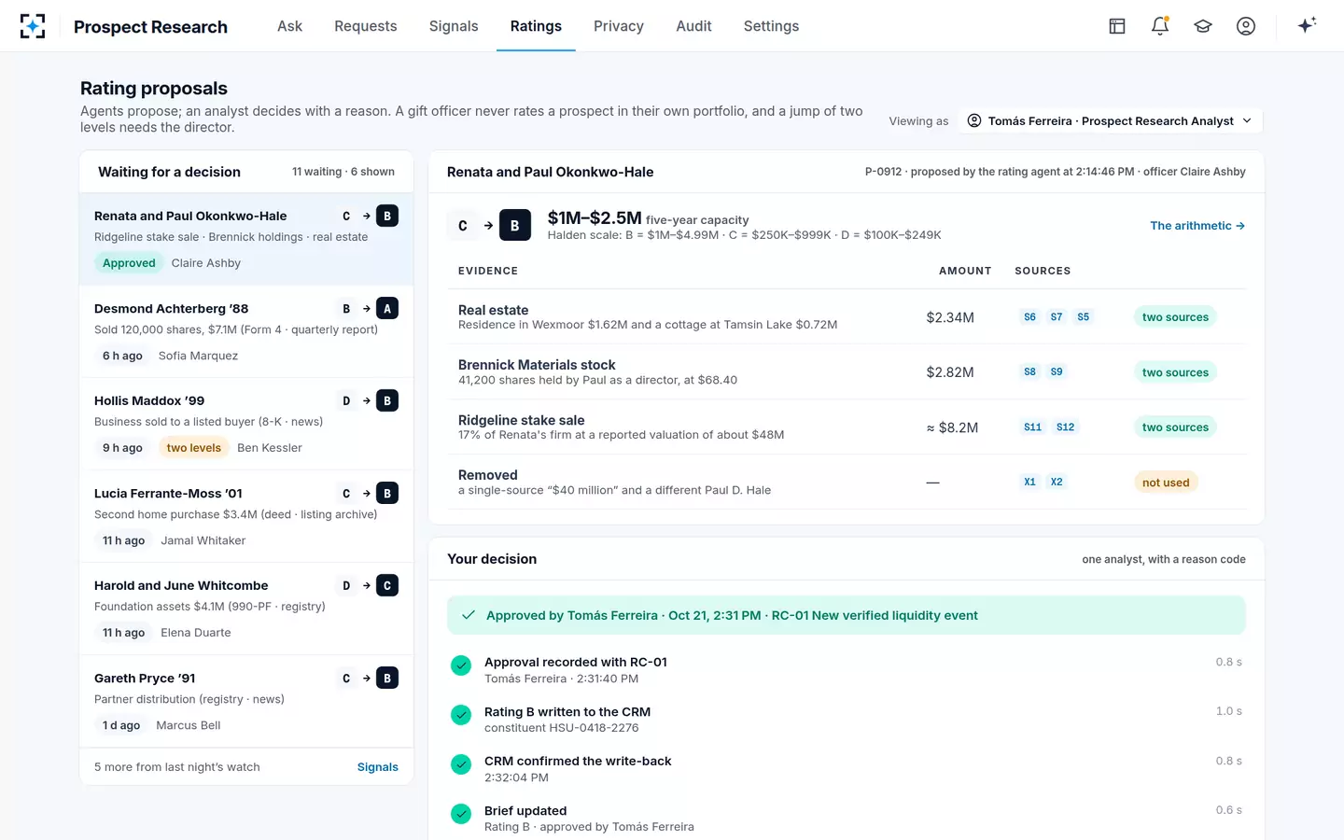Click the 1 d ago timestamp
Image resolution: width=1344 pixels, height=840 pixels.
pyautogui.click(x=121, y=725)
